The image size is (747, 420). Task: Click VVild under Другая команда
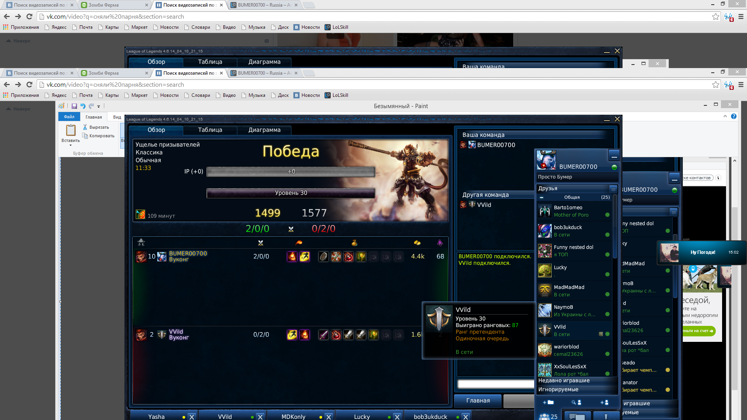[x=484, y=205]
